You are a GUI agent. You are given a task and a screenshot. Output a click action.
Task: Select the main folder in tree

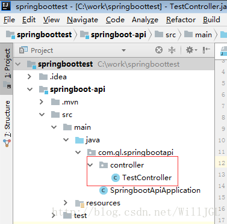[114, 127]
